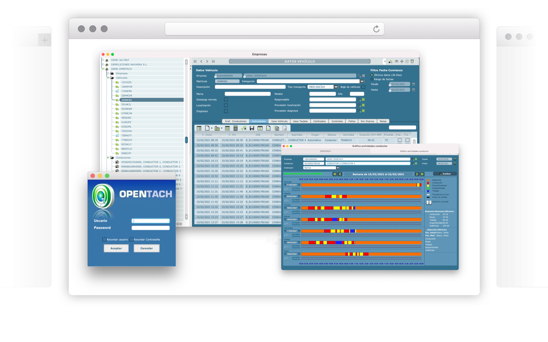Click copy record icon in header toolbar

tap(407, 61)
